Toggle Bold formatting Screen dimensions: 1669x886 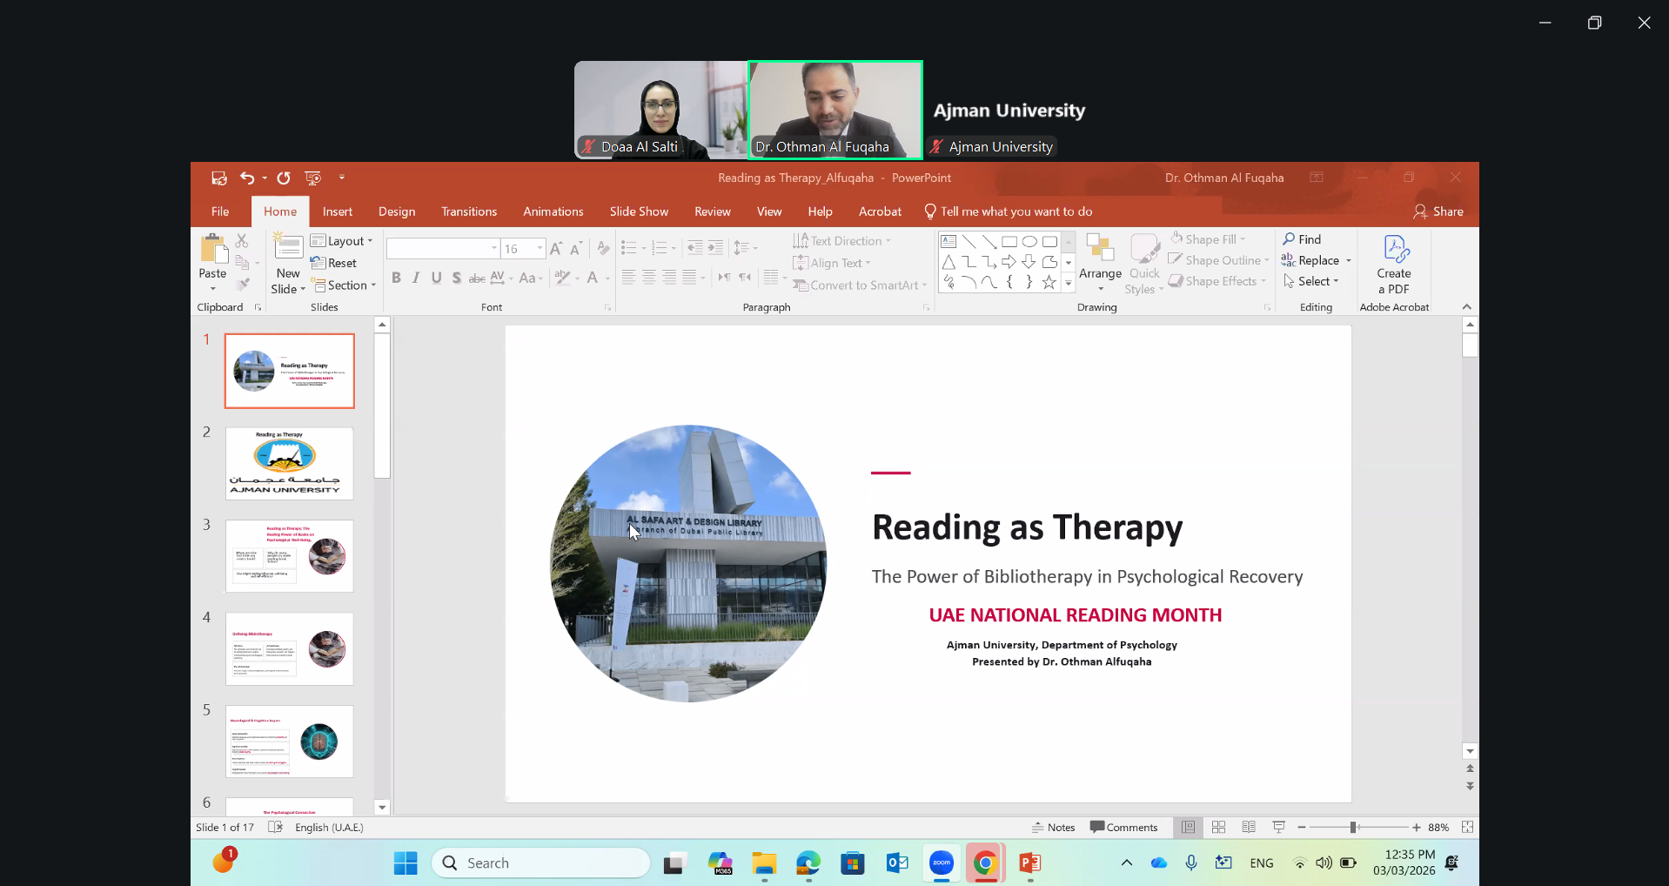tap(396, 278)
